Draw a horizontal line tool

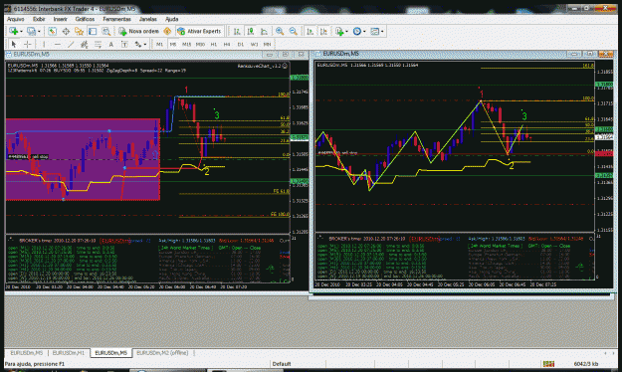(57, 44)
